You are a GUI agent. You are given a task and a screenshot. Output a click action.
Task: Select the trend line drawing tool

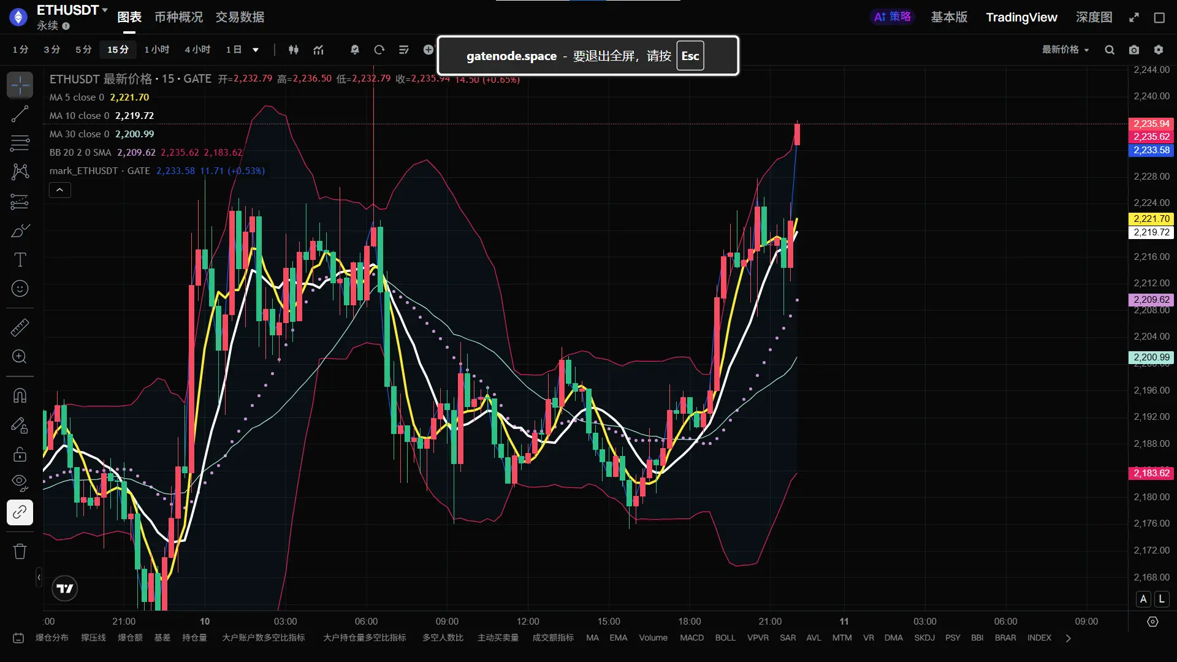pos(20,114)
